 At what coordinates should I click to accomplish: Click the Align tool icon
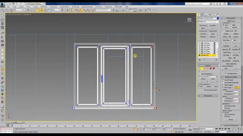tap(117, 10)
